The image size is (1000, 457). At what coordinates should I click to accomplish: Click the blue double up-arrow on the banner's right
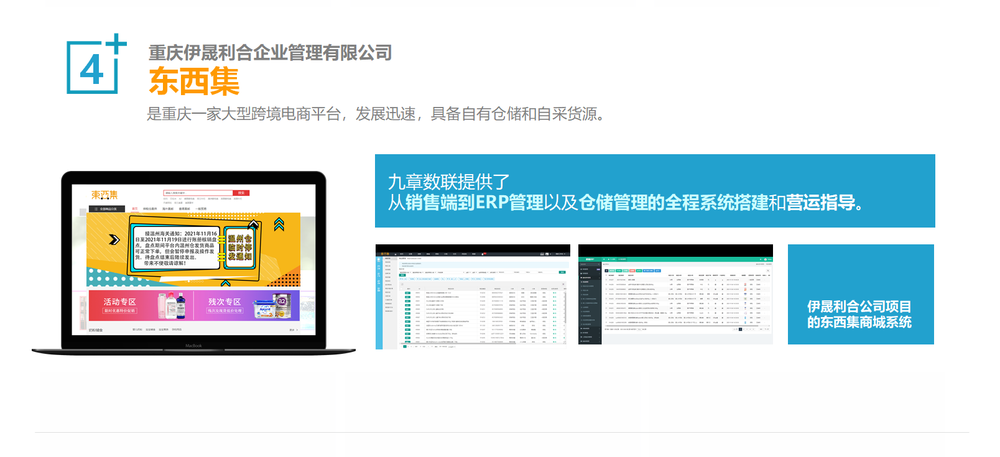[x=279, y=224]
